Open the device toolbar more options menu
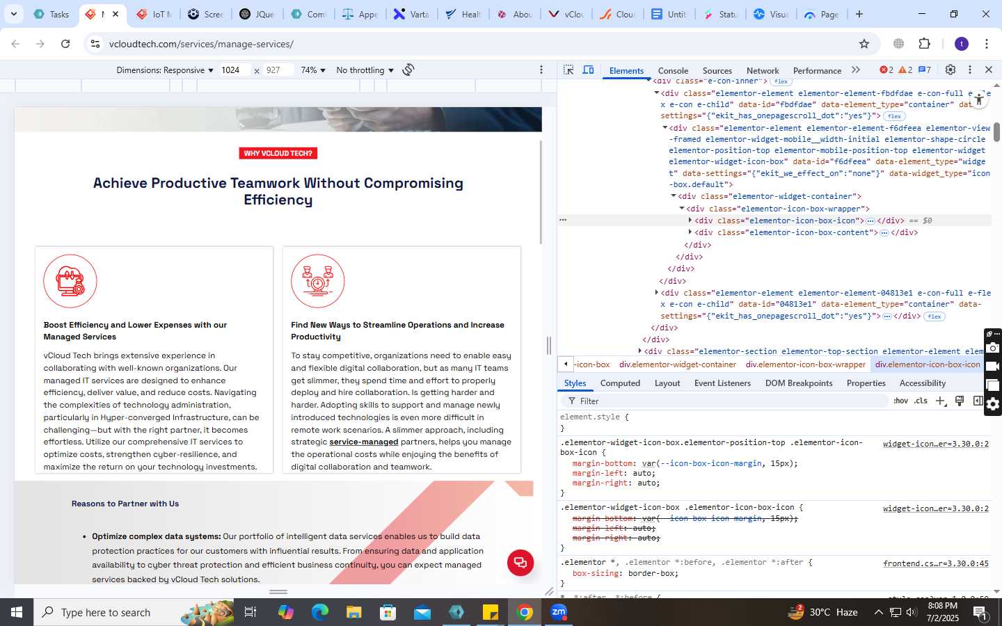 tap(541, 70)
